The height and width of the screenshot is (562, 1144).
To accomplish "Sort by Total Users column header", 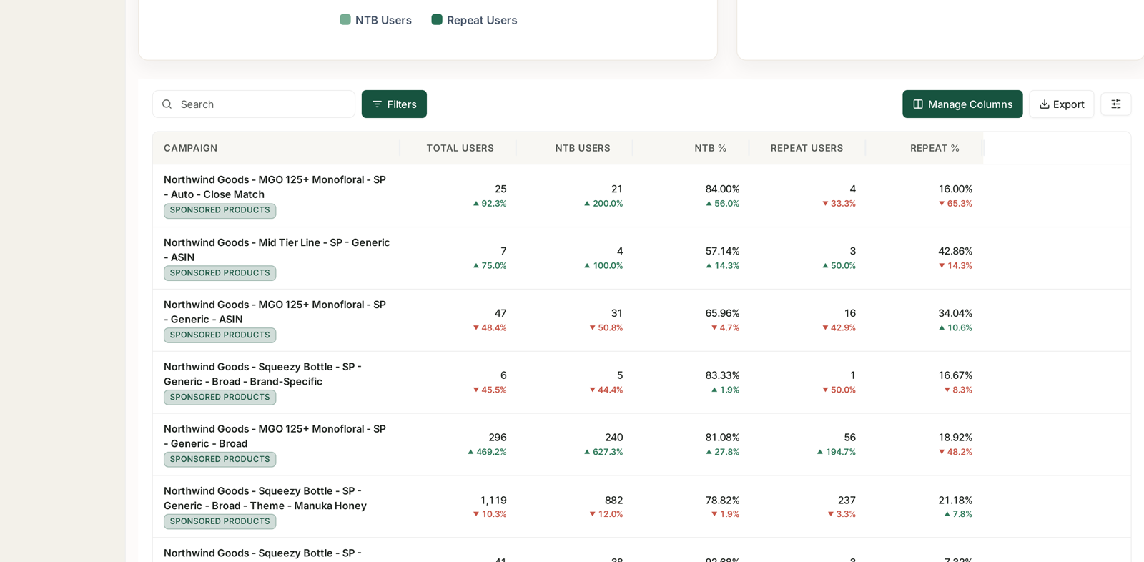I will [x=460, y=148].
